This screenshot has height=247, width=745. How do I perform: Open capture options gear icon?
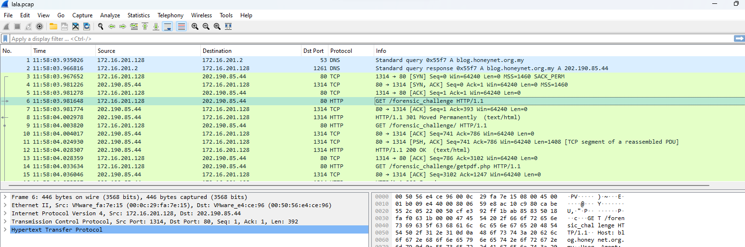[x=39, y=26]
